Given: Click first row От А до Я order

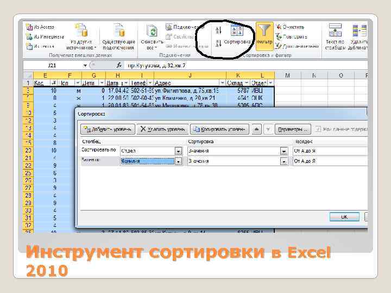Looking at the screenshot, I should pos(330,151).
